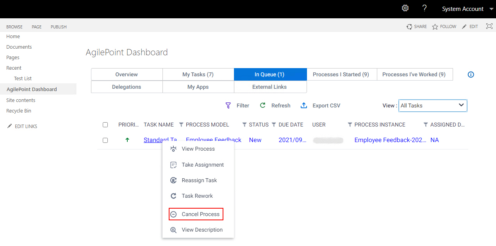Click the User column filter icon
The width and height of the screenshot is (496, 246).
click(350, 125)
